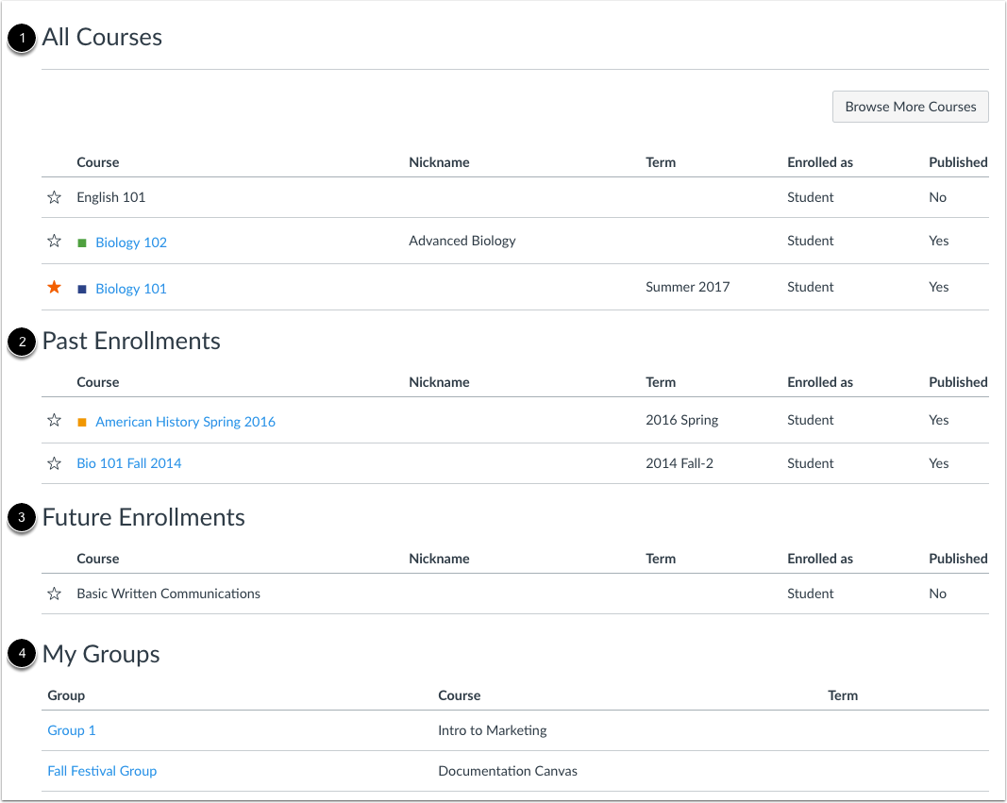
Task: Open the Fall Festival Group link
Action: (x=102, y=771)
